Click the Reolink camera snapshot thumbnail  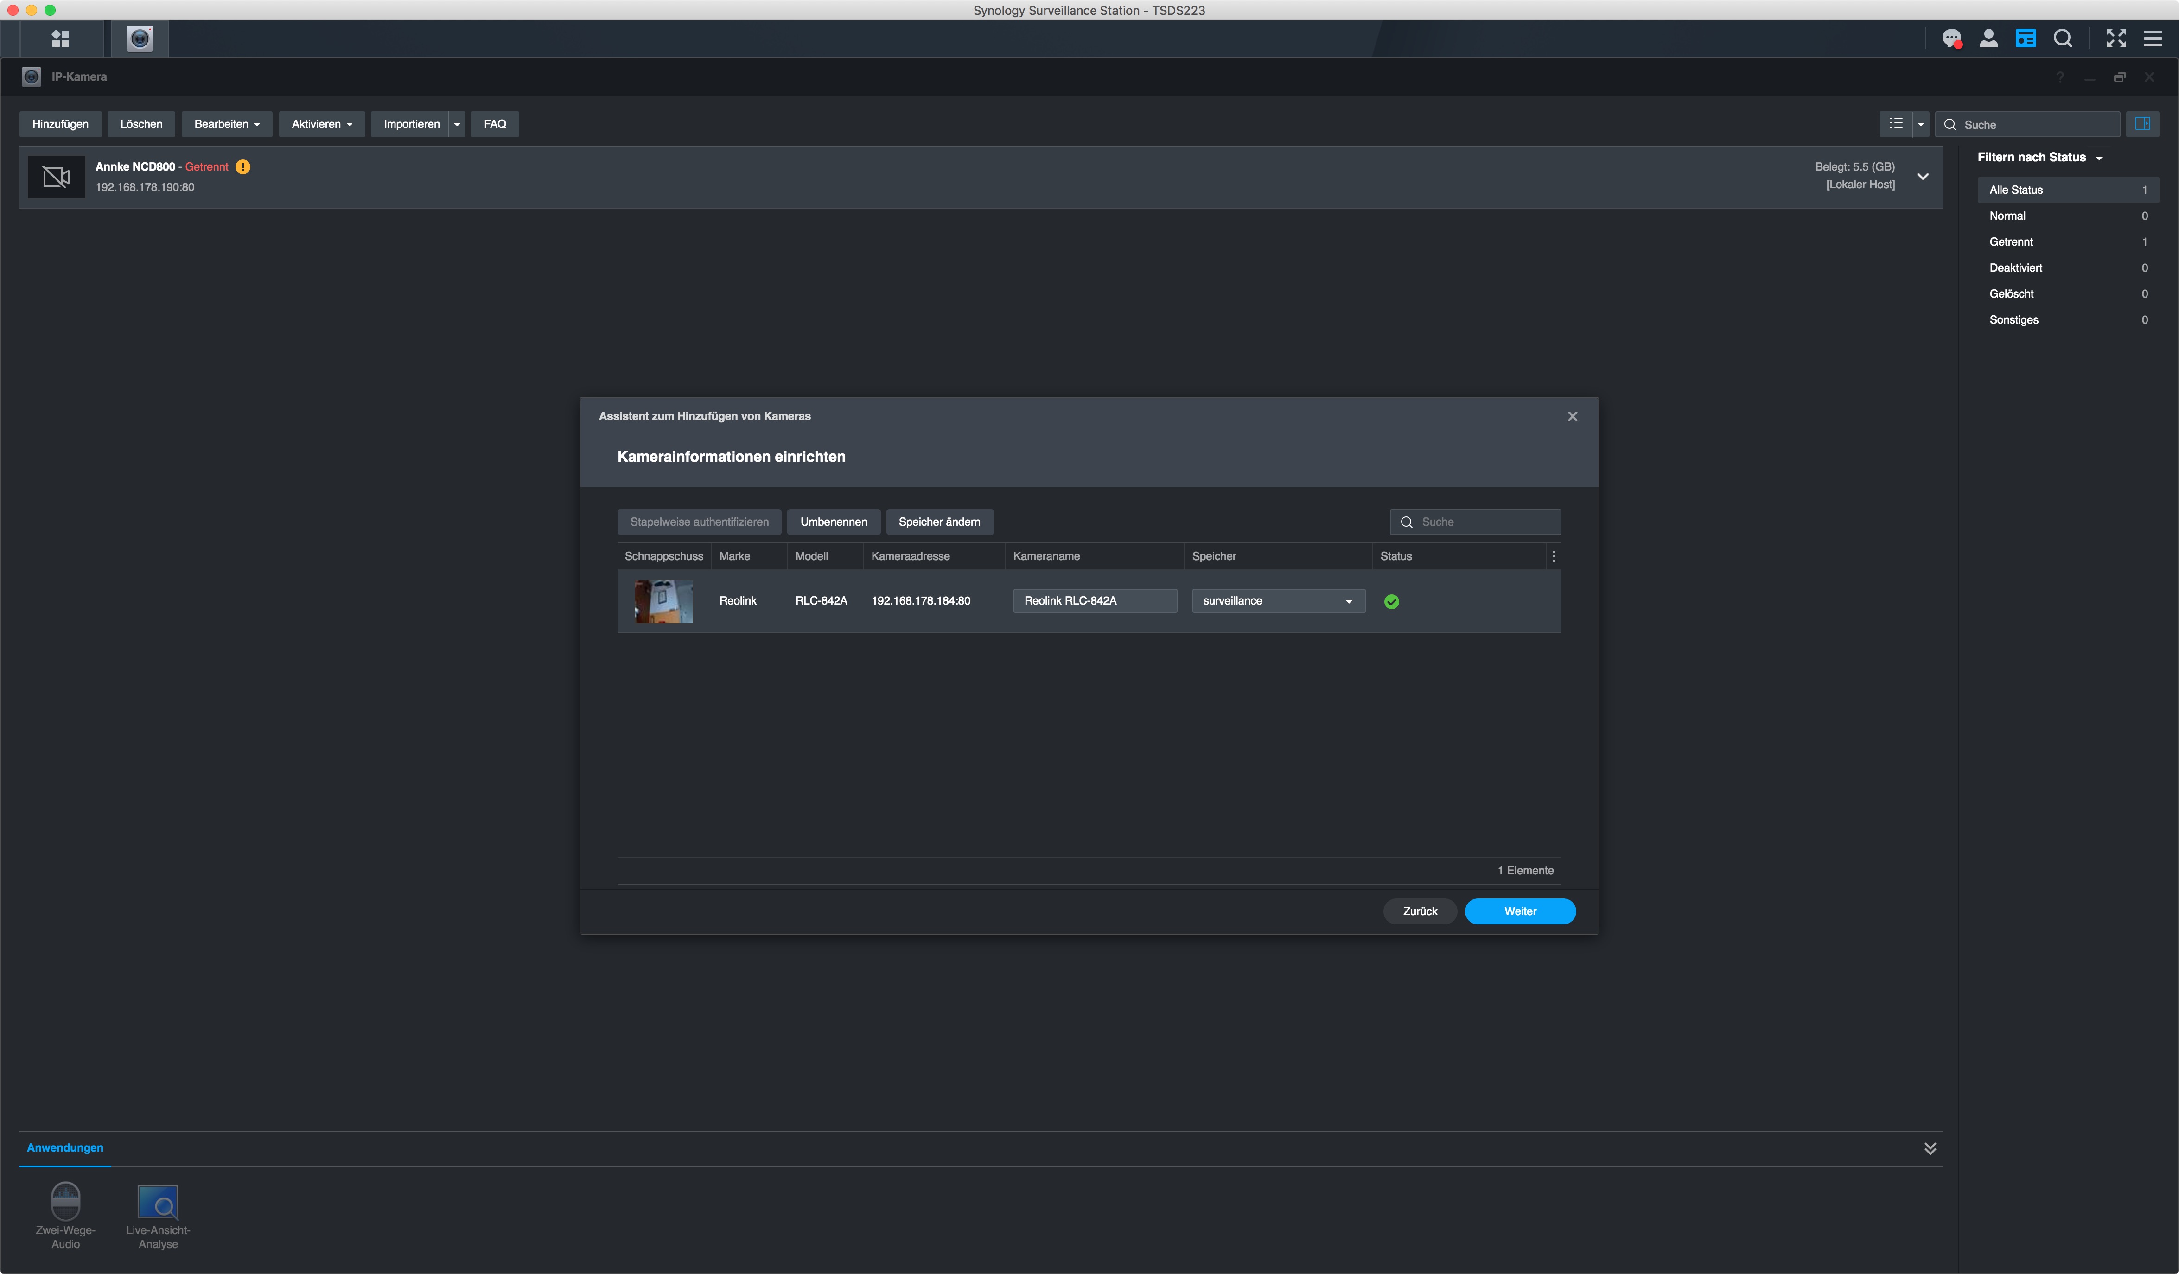coord(663,601)
